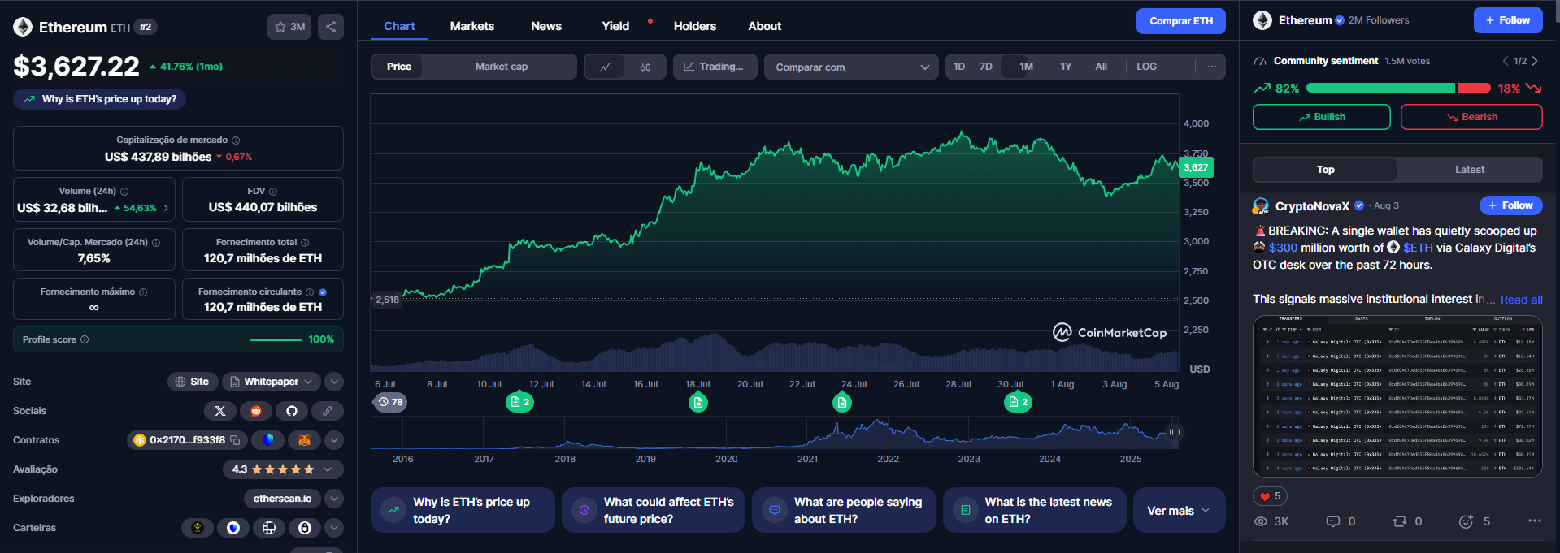Open the Yield tab
The image size is (1560, 553).
click(x=615, y=26)
